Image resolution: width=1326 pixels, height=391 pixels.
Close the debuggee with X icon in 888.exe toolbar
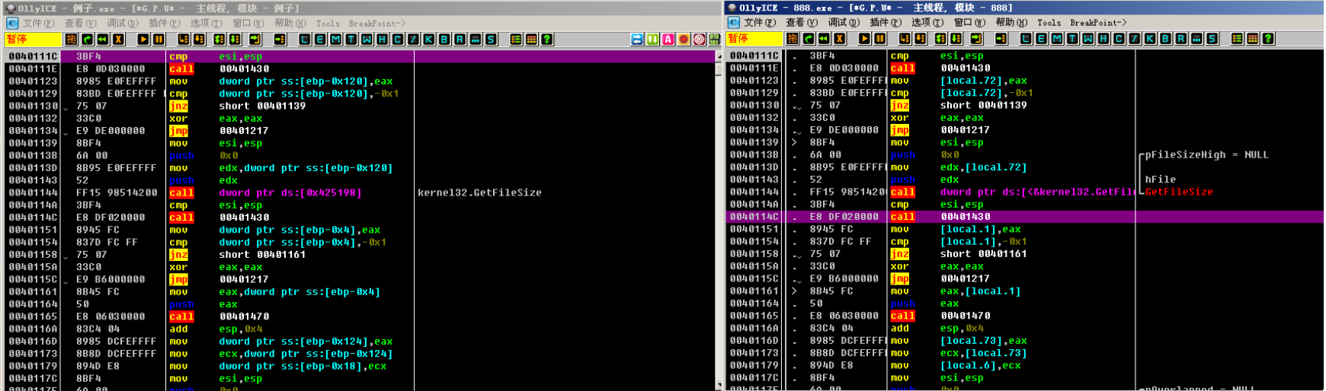point(840,39)
